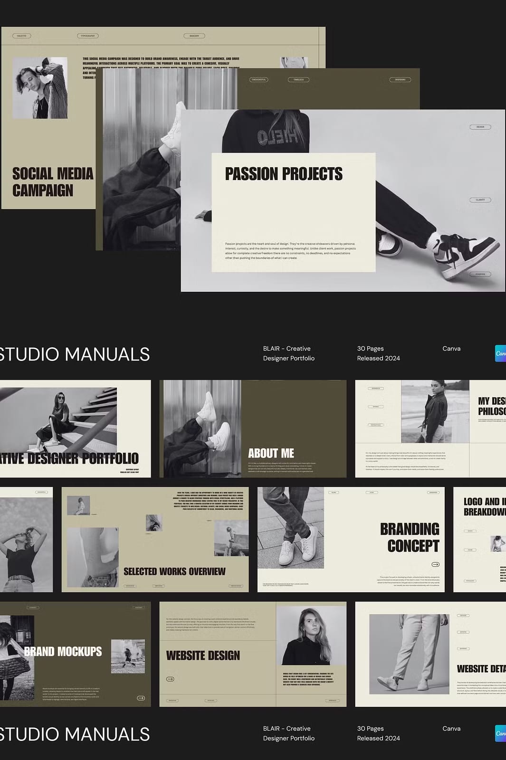Click the Purpose pill near the sneaker
The height and width of the screenshot is (760, 506).
click(x=480, y=274)
